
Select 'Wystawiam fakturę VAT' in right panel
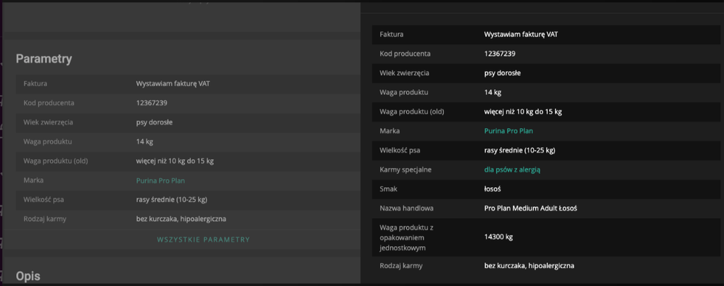(522, 34)
